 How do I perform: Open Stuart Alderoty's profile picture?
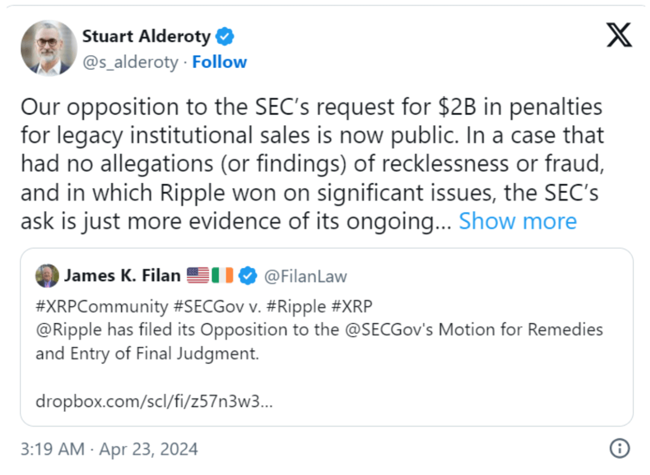(49, 48)
